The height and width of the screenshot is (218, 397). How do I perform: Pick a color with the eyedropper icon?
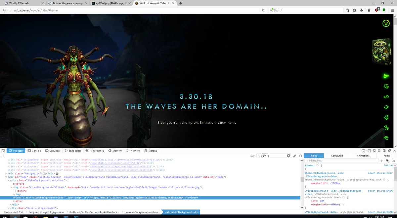tap(295, 156)
